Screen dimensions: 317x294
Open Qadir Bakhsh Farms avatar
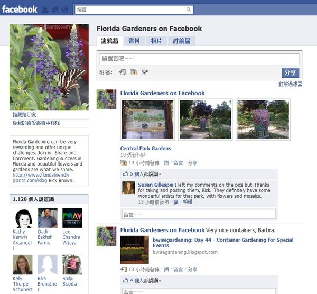coord(48,218)
